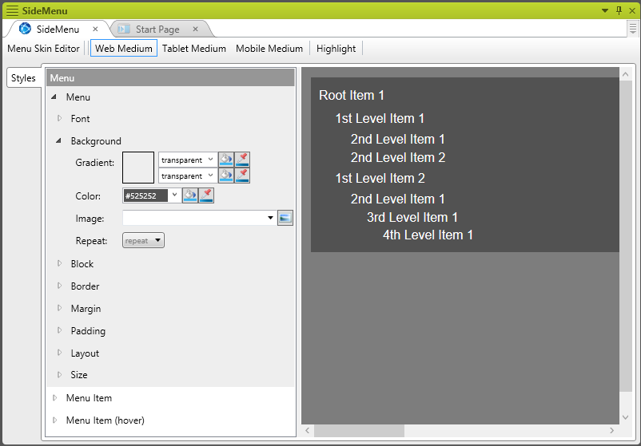Close the Start Page tab
The height and width of the screenshot is (446, 641).
coord(195,29)
